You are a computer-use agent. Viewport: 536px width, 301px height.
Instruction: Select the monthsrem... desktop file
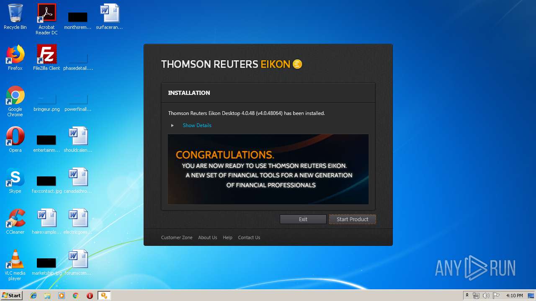click(78, 20)
